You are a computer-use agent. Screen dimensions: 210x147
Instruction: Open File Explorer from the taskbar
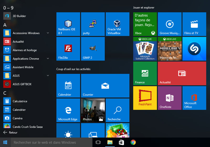pos(110,142)
